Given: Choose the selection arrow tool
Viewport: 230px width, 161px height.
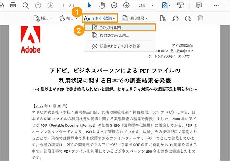Looking at the screenshot, I should [89, 5].
